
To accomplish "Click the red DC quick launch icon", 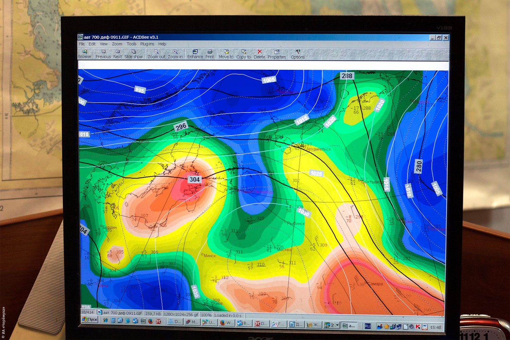I will click(x=158, y=321).
